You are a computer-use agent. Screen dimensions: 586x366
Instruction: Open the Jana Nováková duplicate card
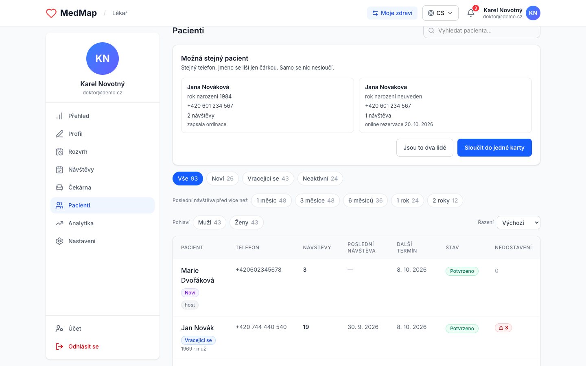click(267, 105)
